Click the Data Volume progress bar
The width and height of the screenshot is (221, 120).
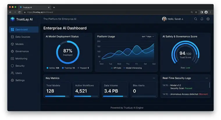coord(115,96)
